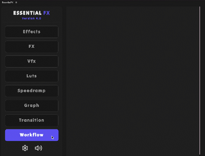
Task: Open the Vfx section
Action: 32,61
